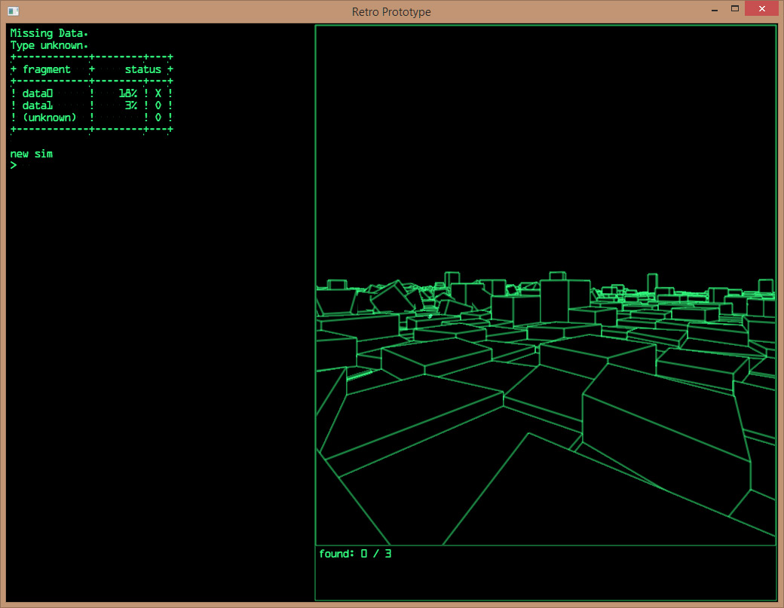Click the 18% status value
This screenshot has width=784, height=608.
click(x=127, y=93)
